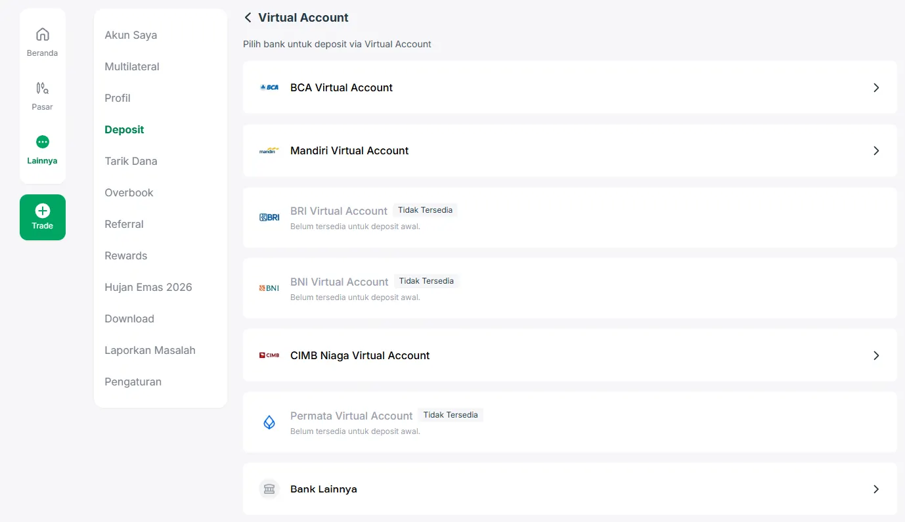Viewport: 905px width, 522px height.
Task: Open Multilateral in the side menu
Action: (x=132, y=66)
